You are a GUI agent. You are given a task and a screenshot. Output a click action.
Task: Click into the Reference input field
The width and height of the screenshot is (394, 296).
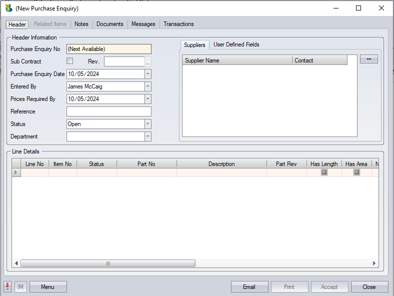108,111
